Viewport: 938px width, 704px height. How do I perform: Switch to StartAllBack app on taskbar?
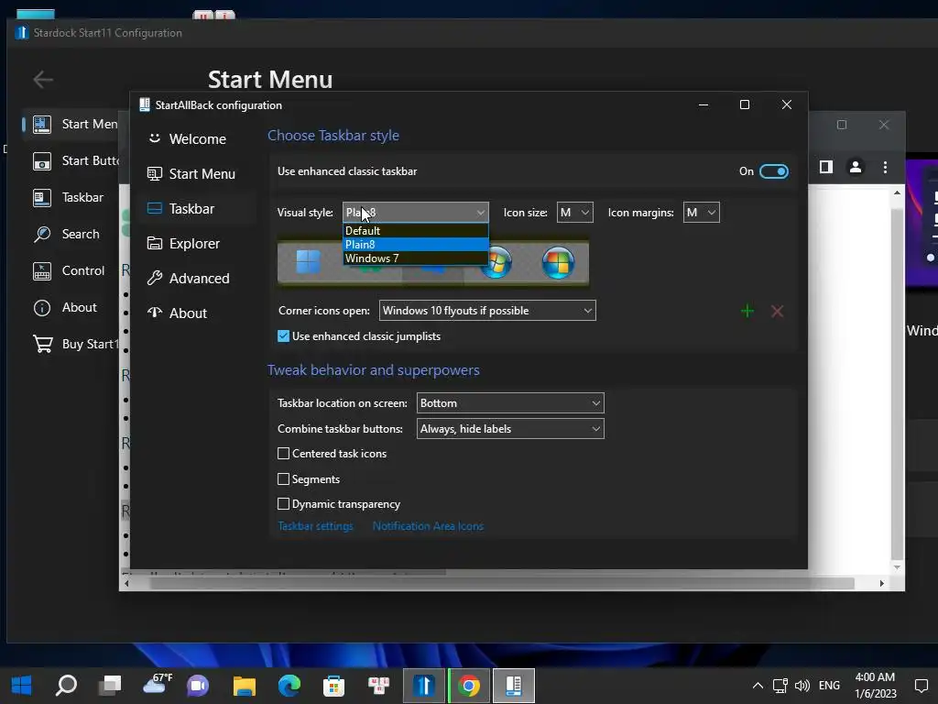514,686
